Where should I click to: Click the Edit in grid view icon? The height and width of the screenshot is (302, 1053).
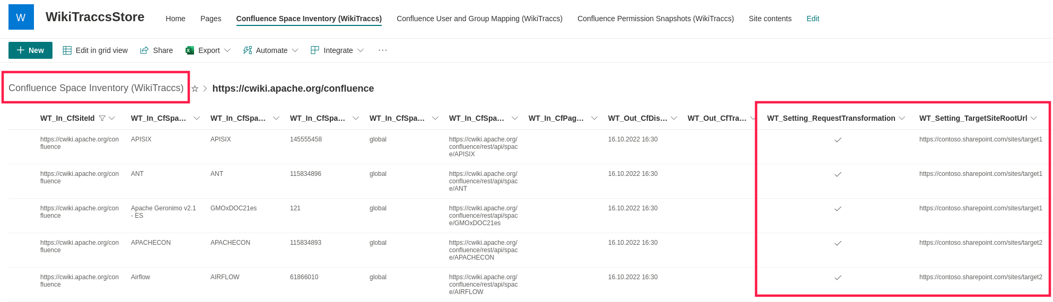click(x=67, y=50)
